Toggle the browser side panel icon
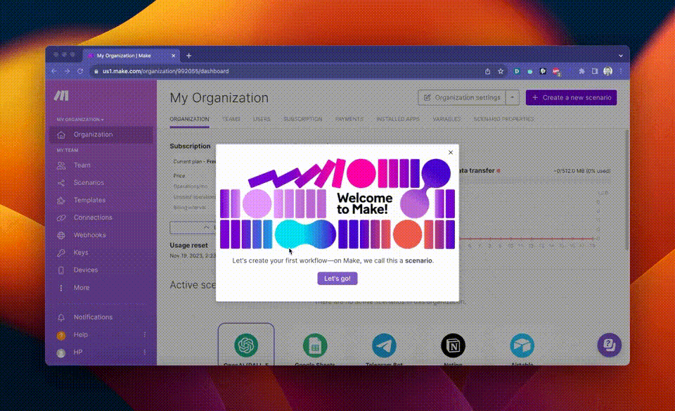Screen dimensions: 675x411 595,72
